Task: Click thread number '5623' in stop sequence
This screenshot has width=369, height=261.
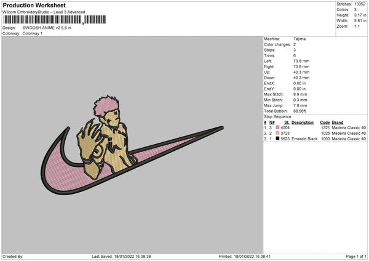Action: (285, 139)
